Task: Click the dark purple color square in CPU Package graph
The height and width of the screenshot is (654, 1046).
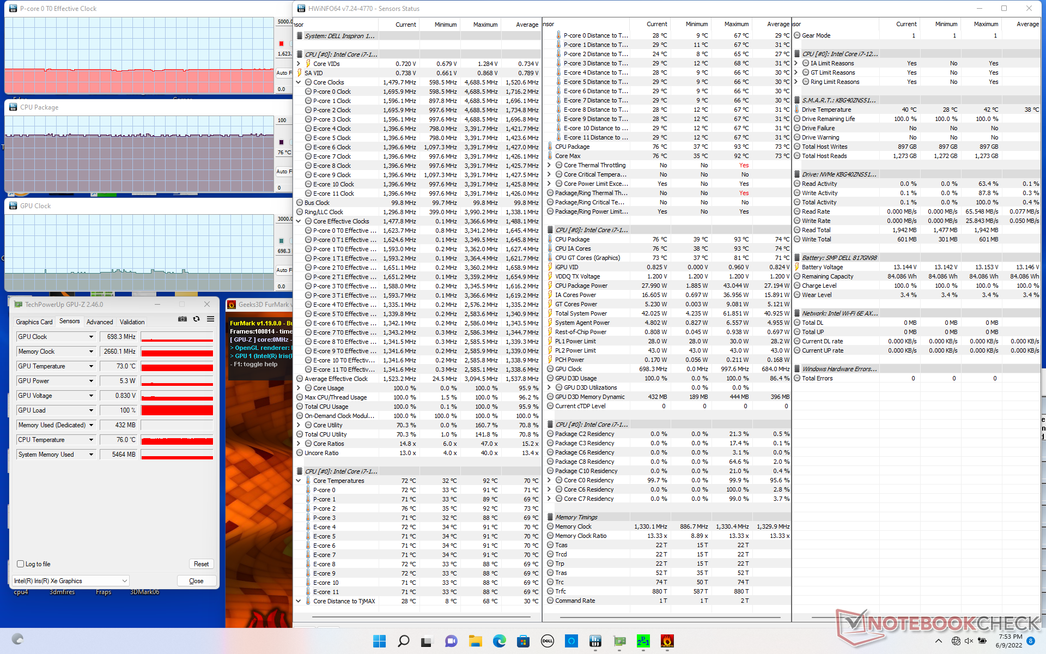Action: click(281, 142)
